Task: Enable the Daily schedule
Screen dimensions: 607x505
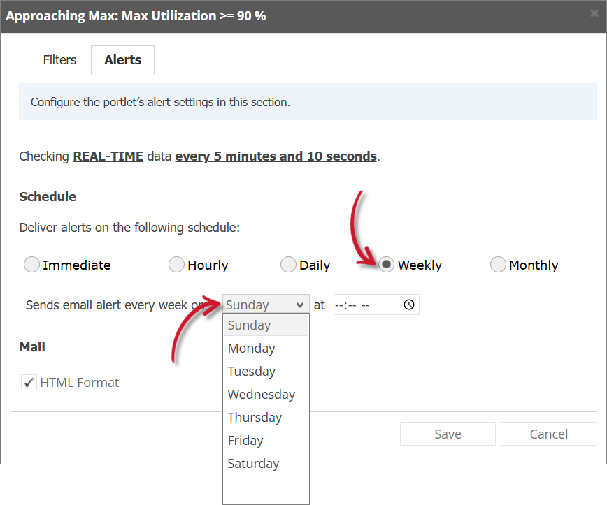Action: click(288, 264)
